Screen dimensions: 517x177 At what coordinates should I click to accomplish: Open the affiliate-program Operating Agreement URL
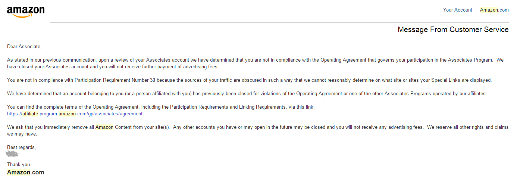click(x=75, y=114)
